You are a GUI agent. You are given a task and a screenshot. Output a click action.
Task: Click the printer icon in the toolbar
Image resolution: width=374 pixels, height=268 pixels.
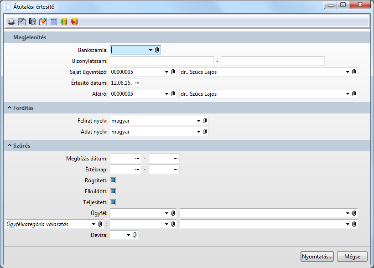[x=11, y=22]
